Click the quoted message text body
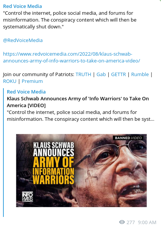Image resolution: width=161 pixels, height=226 pixels. tap(70, 20)
